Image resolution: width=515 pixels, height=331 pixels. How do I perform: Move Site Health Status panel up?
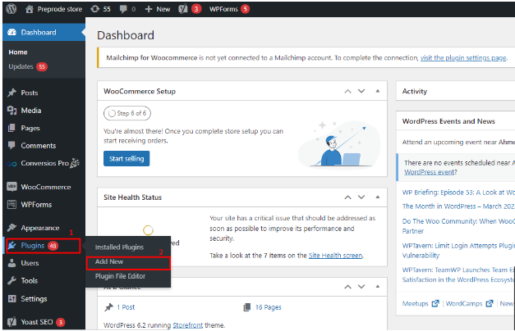(347, 197)
